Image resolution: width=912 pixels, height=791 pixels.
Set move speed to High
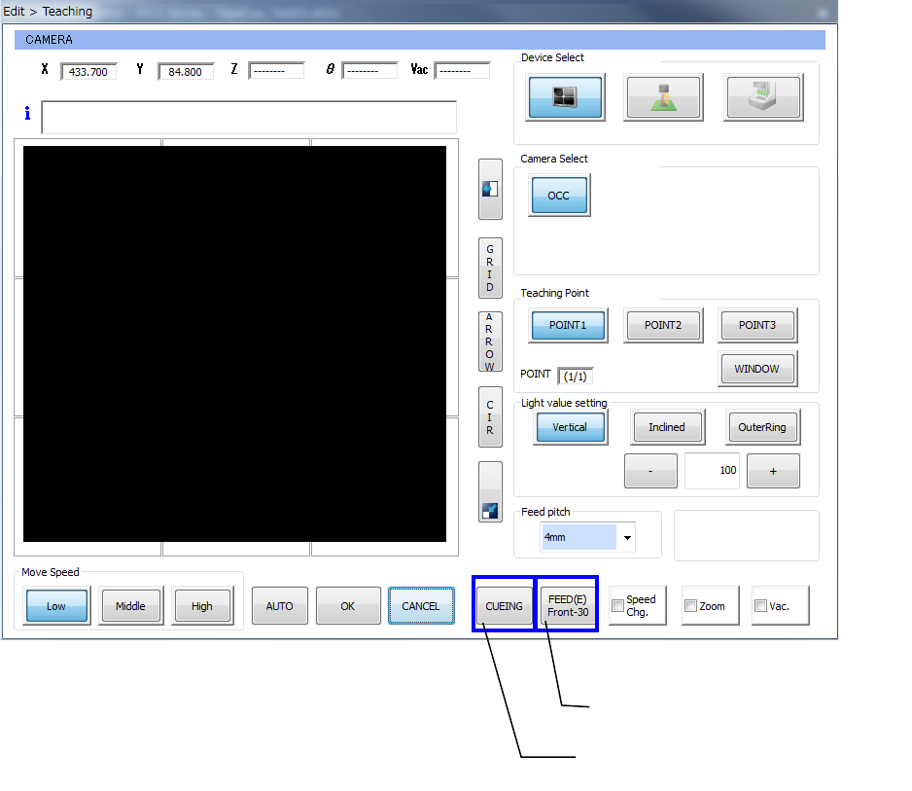tap(202, 606)
